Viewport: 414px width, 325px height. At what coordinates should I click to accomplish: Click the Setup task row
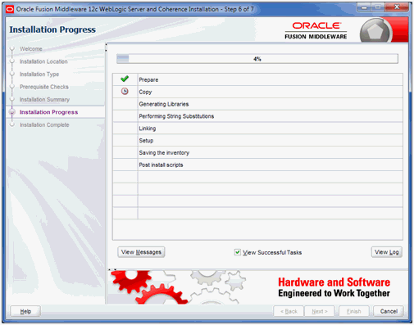(257, 141)
